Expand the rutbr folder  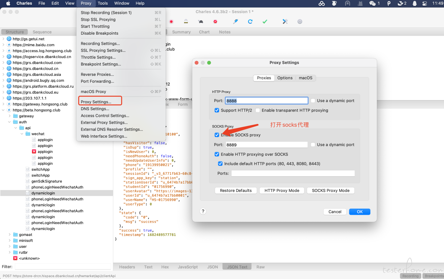click(x=9, y=252)
